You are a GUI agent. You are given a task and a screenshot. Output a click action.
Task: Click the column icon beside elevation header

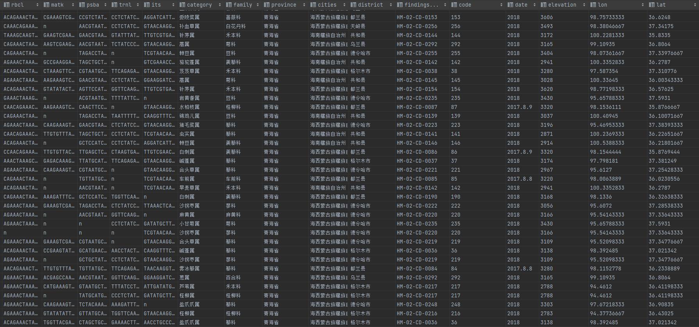coord(544,5)
